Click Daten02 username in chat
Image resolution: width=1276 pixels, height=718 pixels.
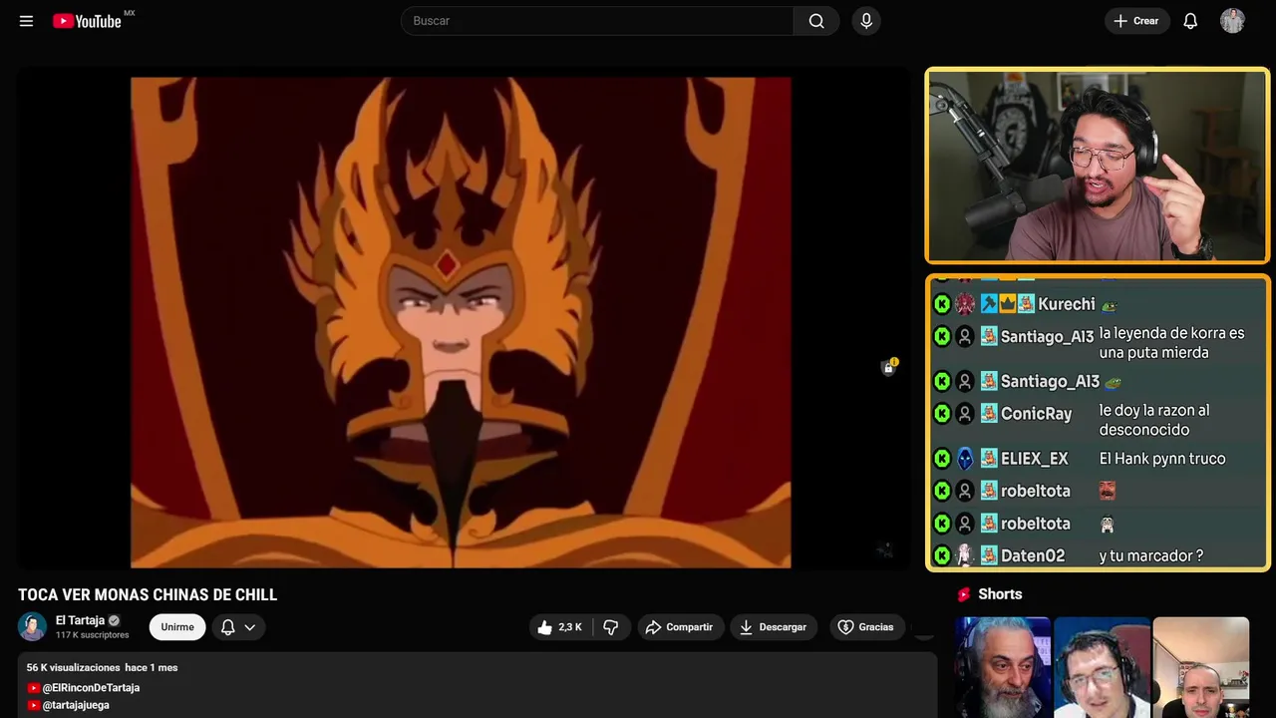tap(1032, 555)
